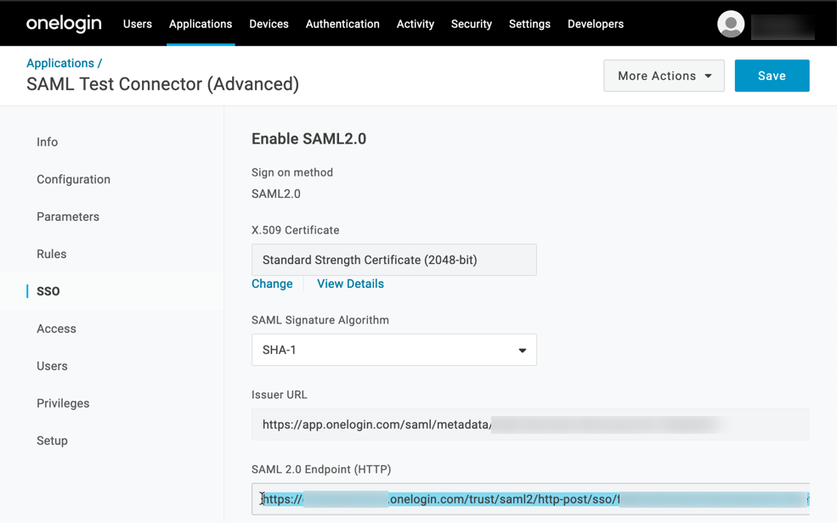This screenshot has height=523, width=837.
Task: Click the OneLogin logo
Action: pos(64,24)
